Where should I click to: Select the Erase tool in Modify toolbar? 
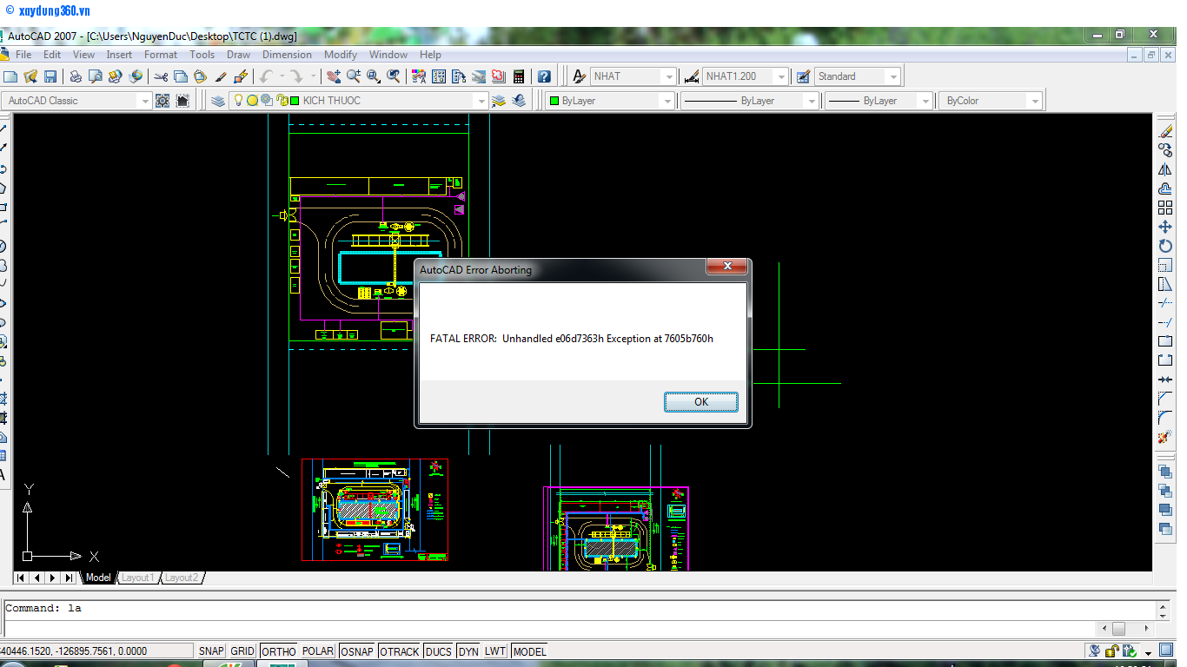[x=1165, y=132]
